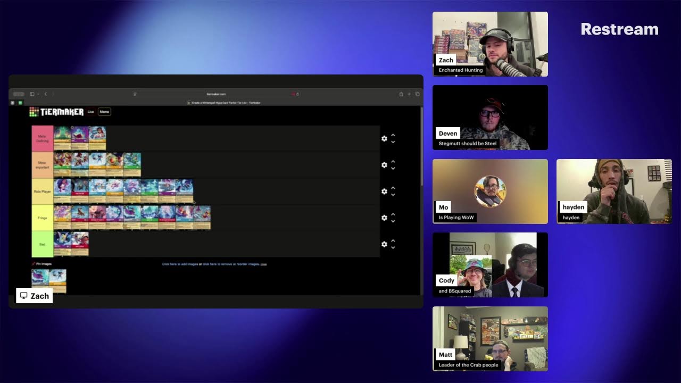Click Matt's webcam video tile
This screenshot has height=383, width=681.
[490, 339]
